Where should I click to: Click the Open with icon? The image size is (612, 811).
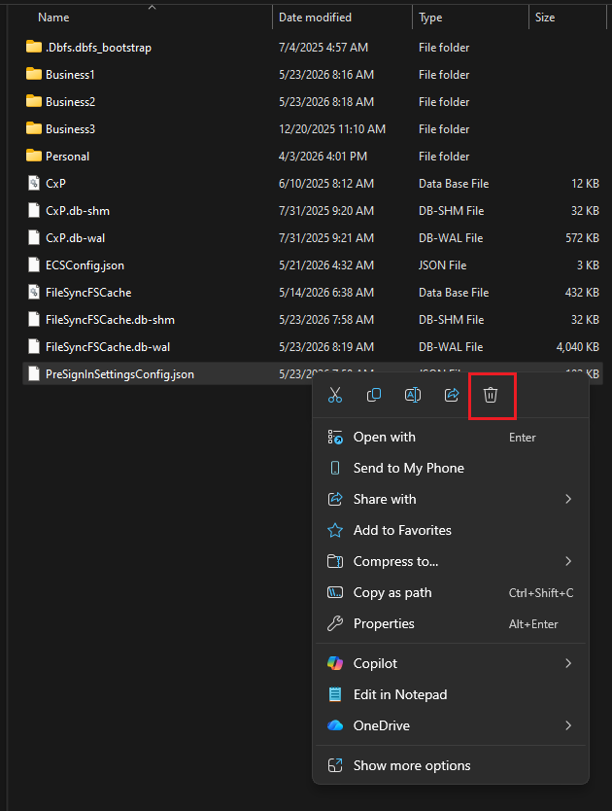click(335, 437)
